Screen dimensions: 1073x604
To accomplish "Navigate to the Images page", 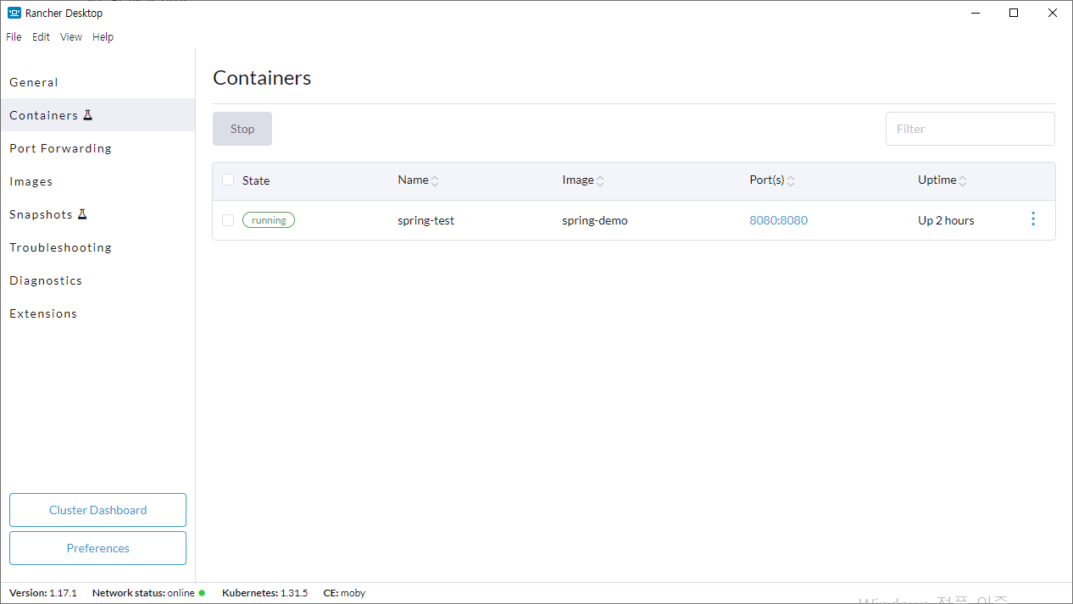I will tap(97, 181).
